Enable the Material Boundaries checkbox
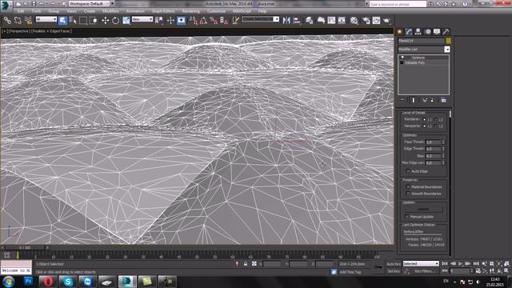 coord(408,186)
